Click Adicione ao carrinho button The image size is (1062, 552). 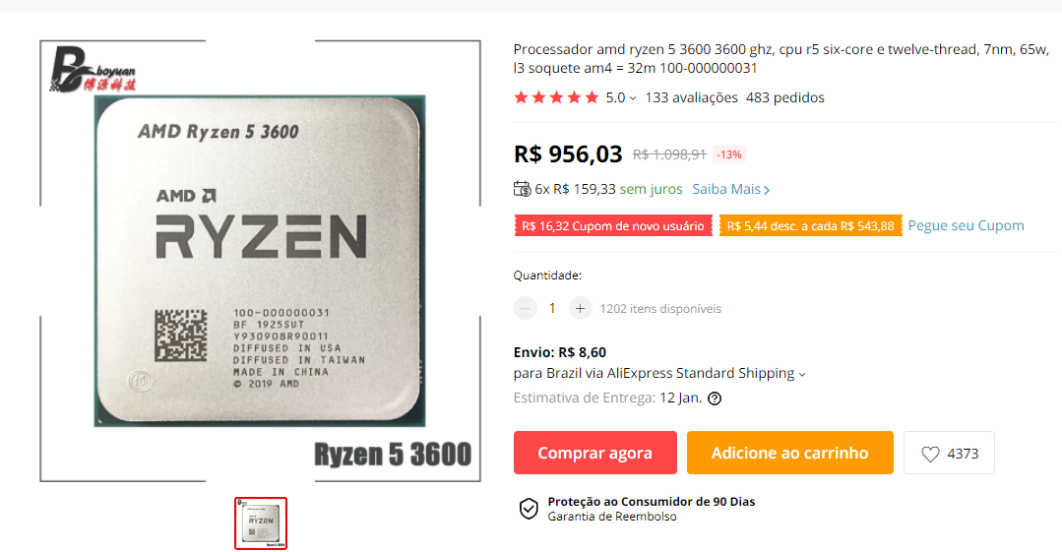[x=789, y=453]
